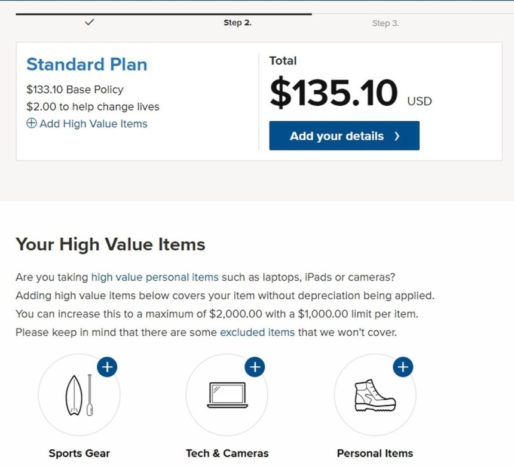This screenshot has width=514, height=469.
Task: Click the Tech & Cameras text label
Action: pyautogui.click(x=227, y=453)
